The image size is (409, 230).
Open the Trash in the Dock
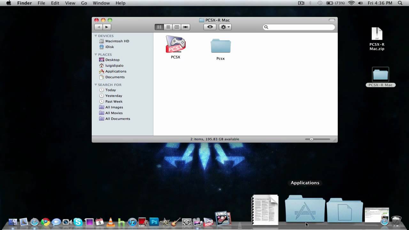click(396, 221)
